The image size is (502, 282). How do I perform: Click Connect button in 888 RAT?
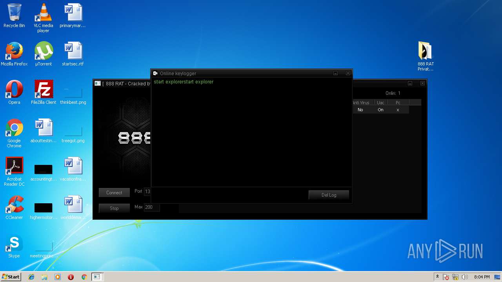coord(114,193)
